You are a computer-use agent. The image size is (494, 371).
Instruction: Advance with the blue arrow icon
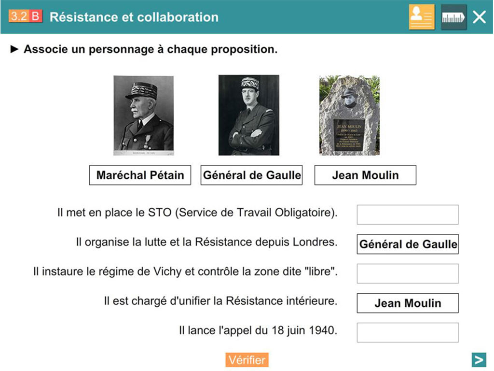[478, 359]
